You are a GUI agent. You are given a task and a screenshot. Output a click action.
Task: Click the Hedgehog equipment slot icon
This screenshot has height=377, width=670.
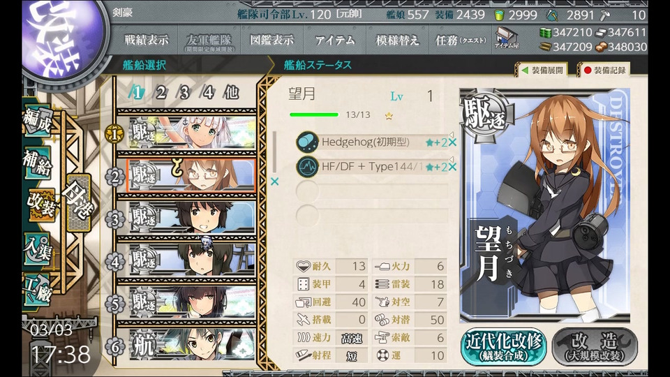[x=307, y=142]
